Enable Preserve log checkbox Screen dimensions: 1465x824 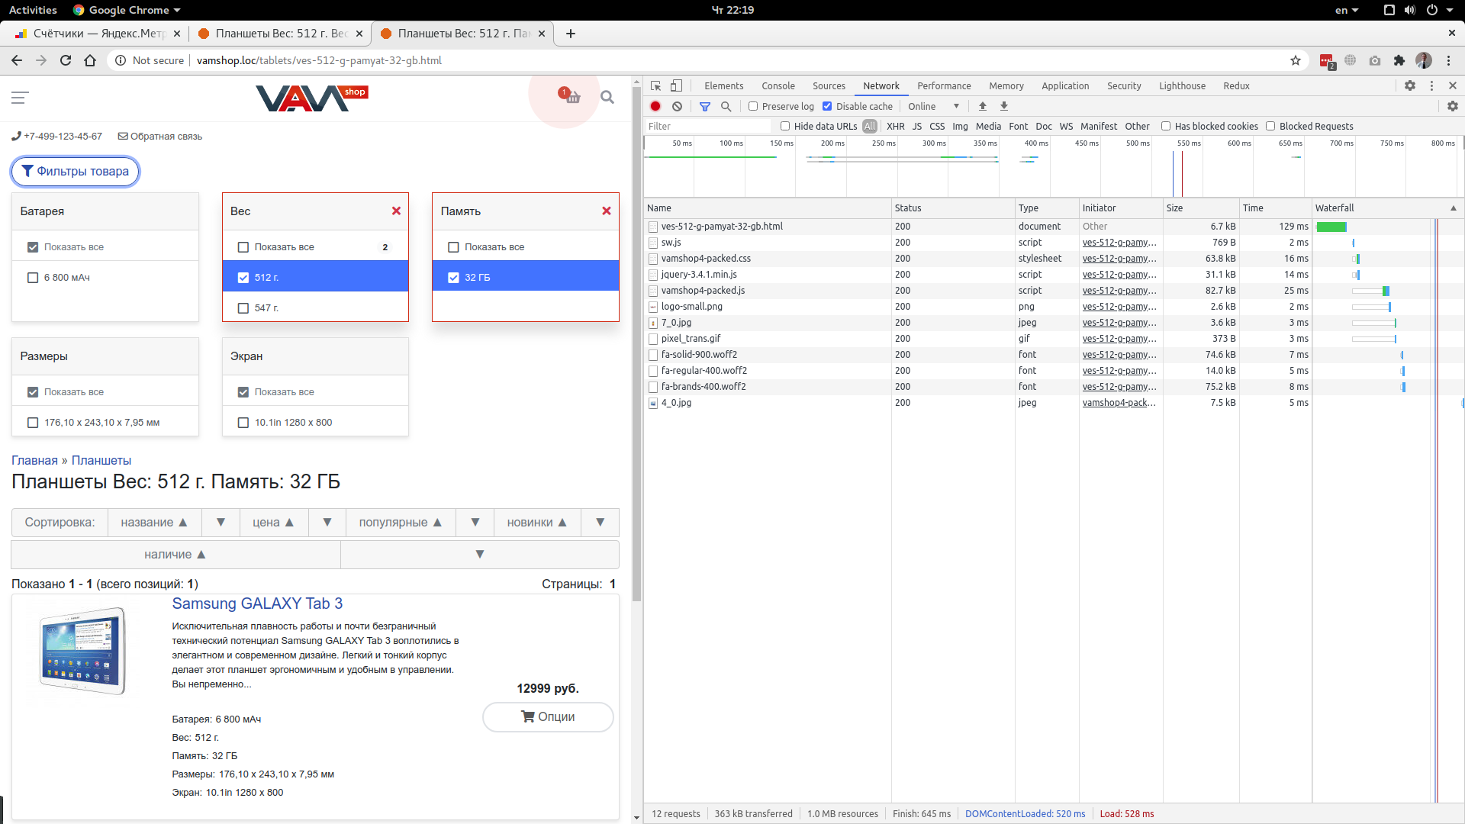click(x=753, y=106)
